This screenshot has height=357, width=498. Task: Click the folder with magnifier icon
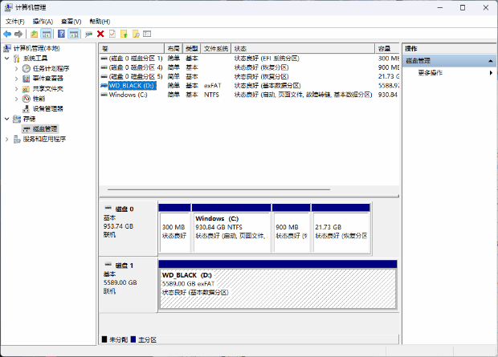point(136,34)
